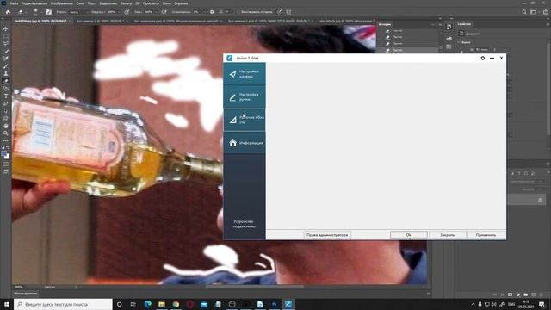Enable airbrush-style build-up icon
Screen dimensions: 551x310
coord(164,12)
